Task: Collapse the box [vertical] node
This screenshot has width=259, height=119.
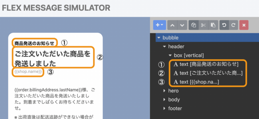Action: click(x=170, y=55)
